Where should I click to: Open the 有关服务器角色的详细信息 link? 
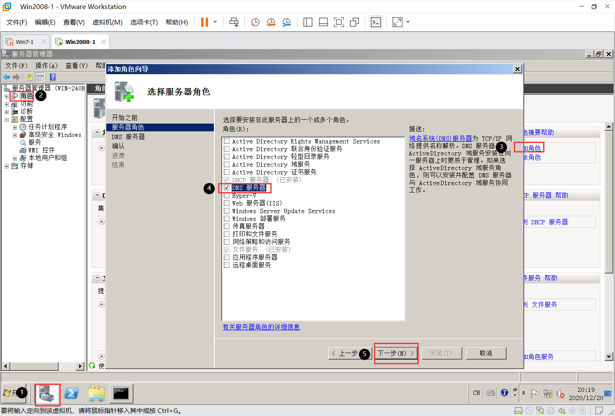click(261, 327)
